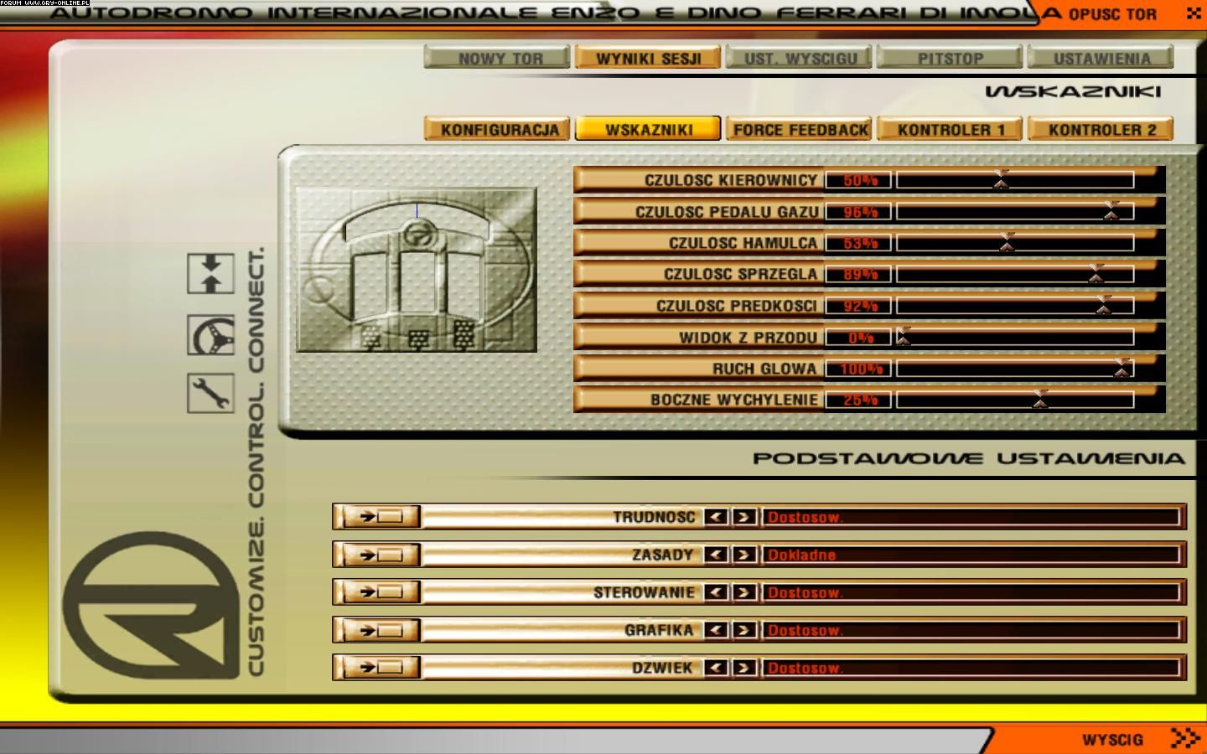The height and width of the screenshot is (754, 1207).
Task: Click the ZASADY value field Dokladne
Action: point(971,555)
